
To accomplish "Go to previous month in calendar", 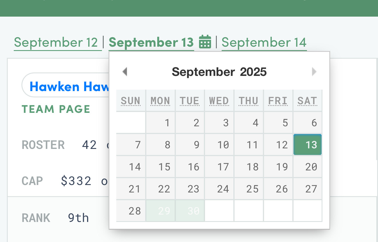I will pyautogui.click(x=125, y=72).
